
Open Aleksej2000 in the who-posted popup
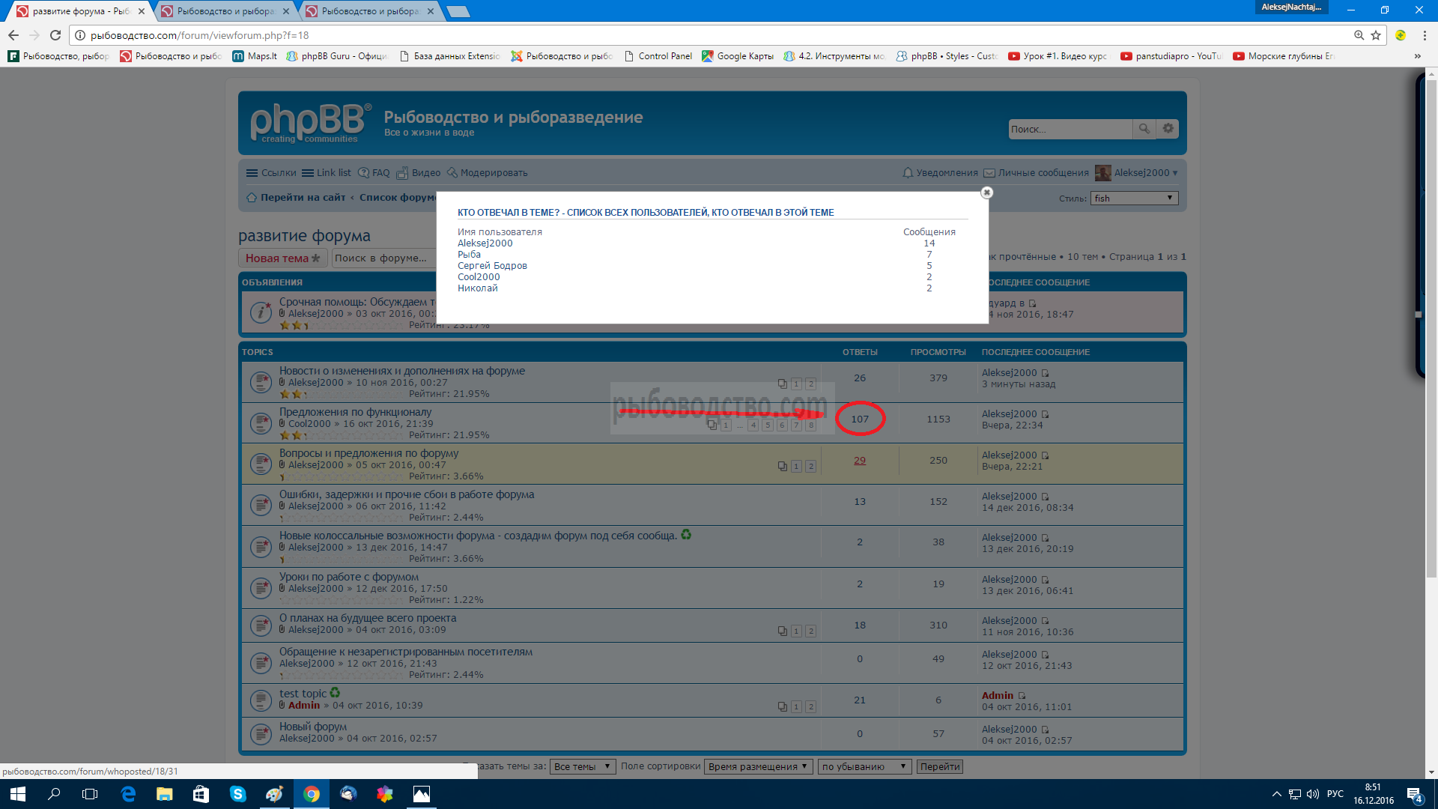click(485, 243)
